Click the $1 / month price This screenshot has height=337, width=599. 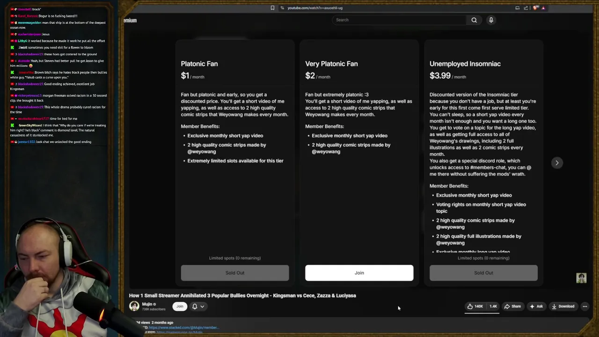(x=193, y=76)
